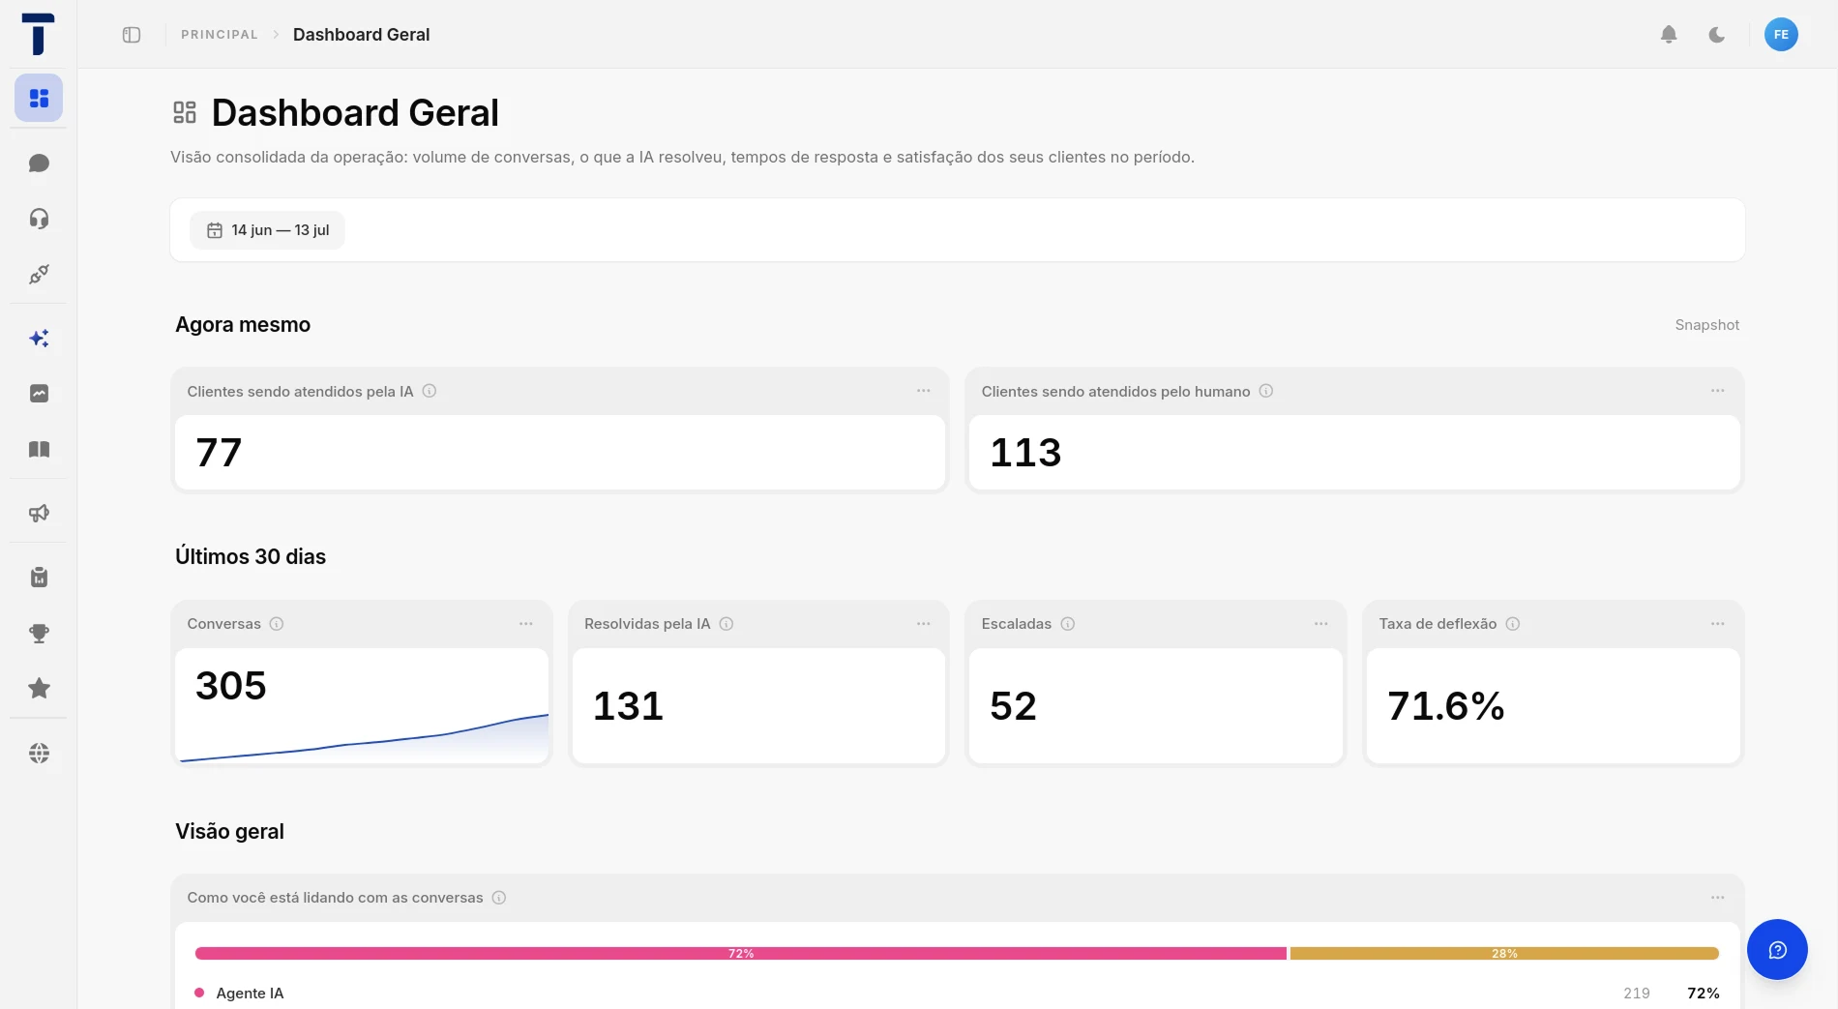Click the 113 clients value
The image size is (1838, 1009).
coord(1025,453)
